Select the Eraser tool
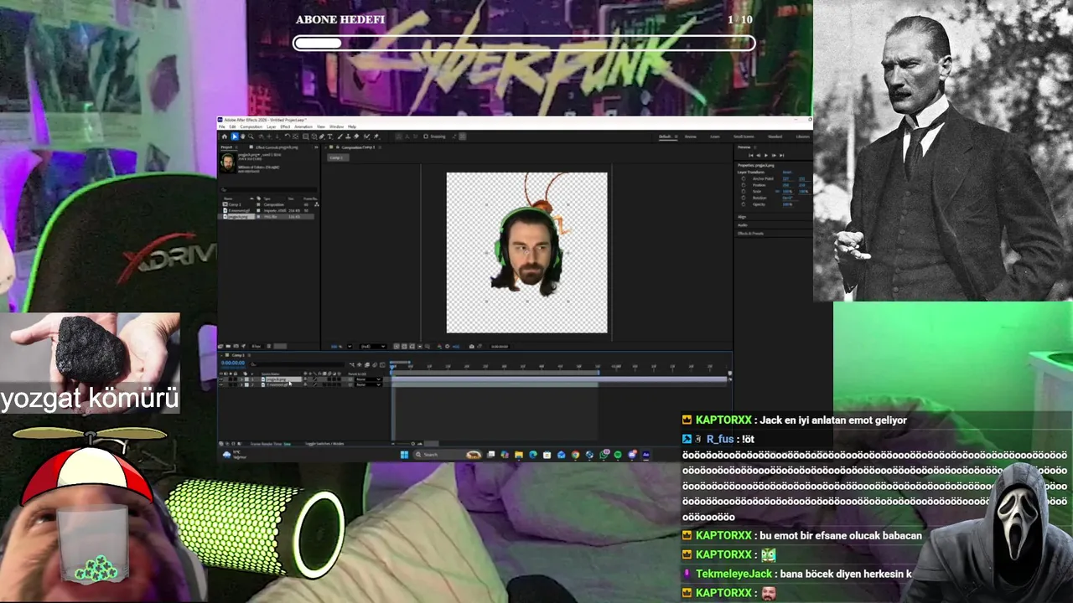Screen dimensions: 1073x603 coord(356,137)
